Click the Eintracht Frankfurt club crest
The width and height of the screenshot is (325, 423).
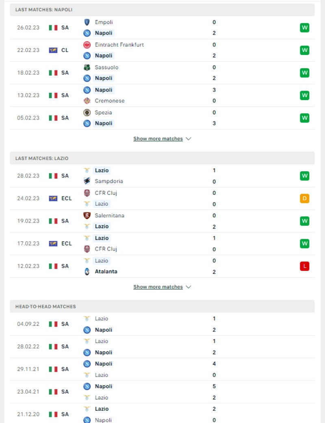[x=87, y=45]
